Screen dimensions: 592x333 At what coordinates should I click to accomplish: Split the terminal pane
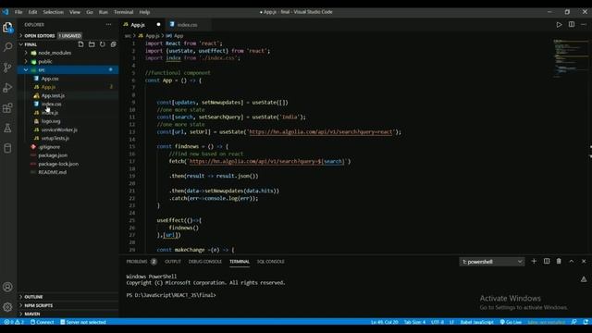click(547, 261)
